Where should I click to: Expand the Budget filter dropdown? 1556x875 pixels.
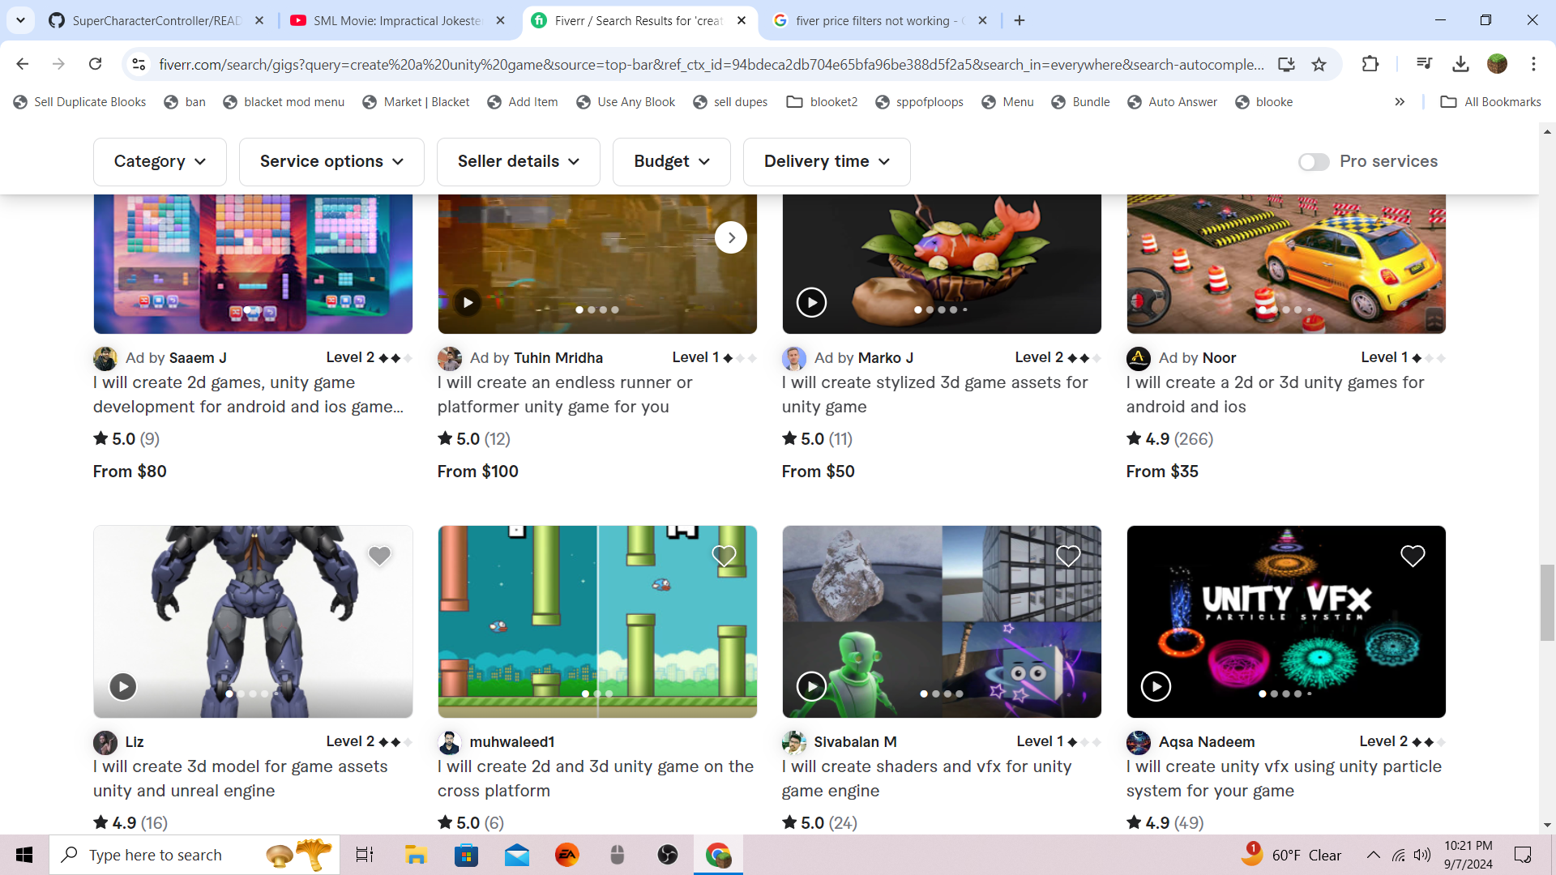[671, 162]
